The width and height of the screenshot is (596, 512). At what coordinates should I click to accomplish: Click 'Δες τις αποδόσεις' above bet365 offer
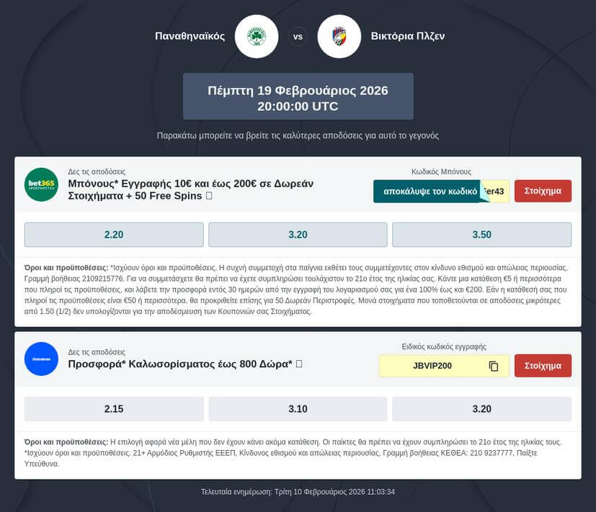pyautogui.click(x=97, y=172)
